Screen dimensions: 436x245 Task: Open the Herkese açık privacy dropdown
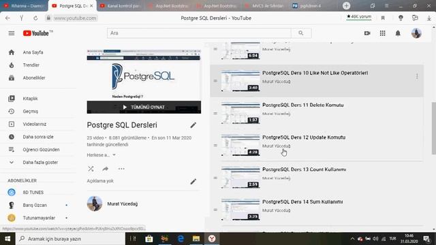[x=102, y=155]
